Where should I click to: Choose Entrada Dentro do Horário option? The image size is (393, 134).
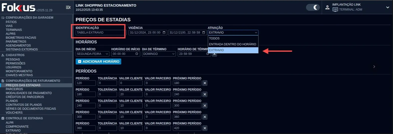(x=233, y=44)
